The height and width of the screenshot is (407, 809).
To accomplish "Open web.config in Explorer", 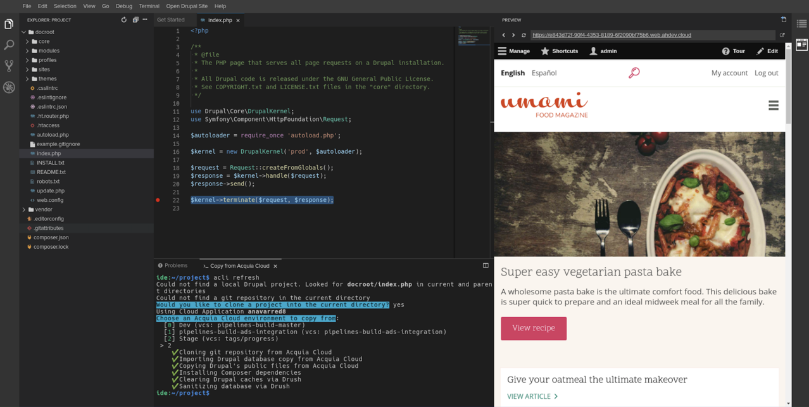I will click(49, 200).
